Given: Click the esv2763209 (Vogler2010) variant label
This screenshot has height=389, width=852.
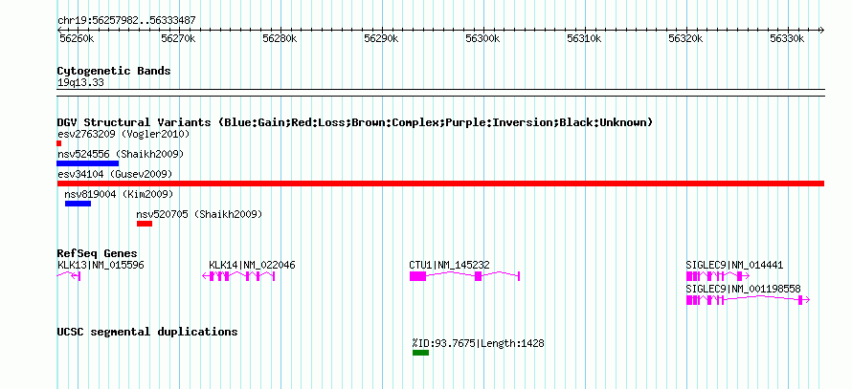Looking at the screenshot, I should 123,134.
